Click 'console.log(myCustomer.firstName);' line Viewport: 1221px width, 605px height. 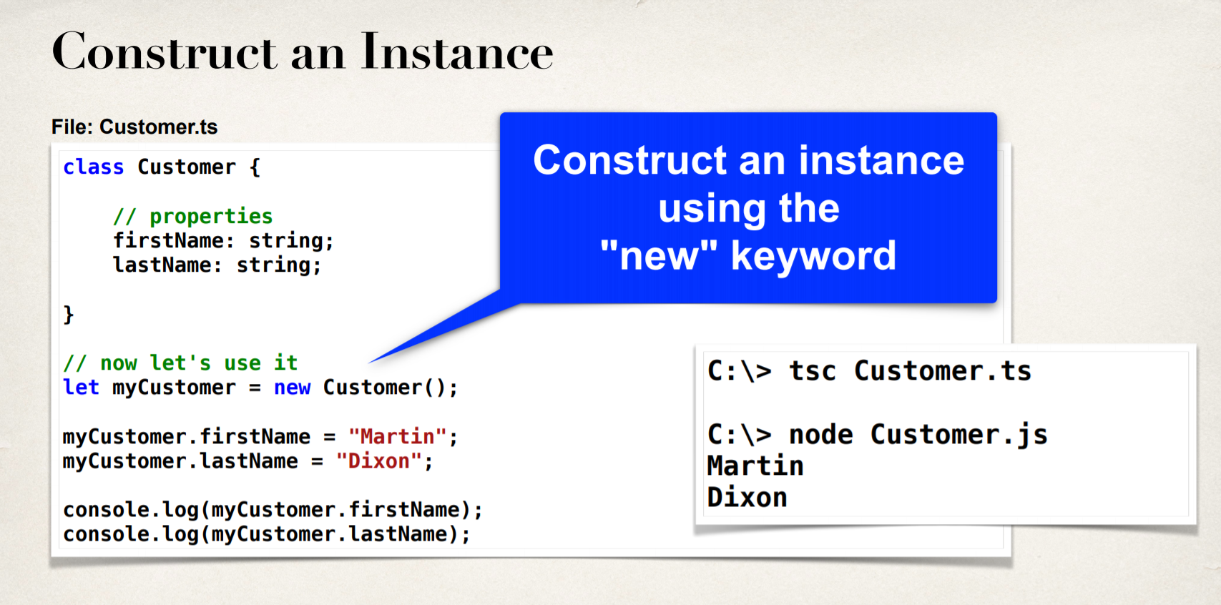273,510
